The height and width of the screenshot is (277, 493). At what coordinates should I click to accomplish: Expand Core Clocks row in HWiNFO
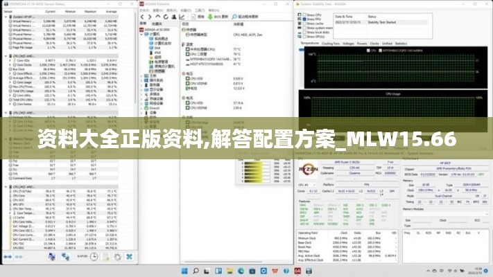10,64
